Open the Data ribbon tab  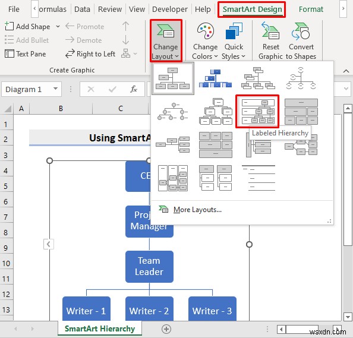[82, 10]
